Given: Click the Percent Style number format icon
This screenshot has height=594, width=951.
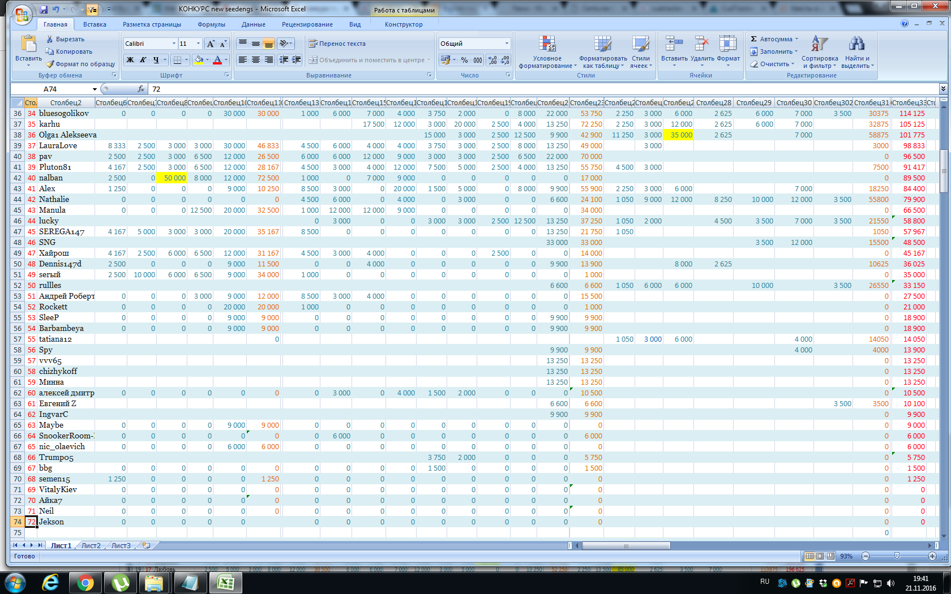Looking at the screenshot, I should click(464, 60).
